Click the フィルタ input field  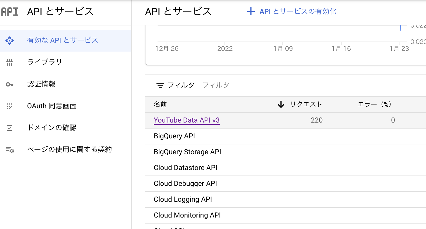tap(216, 85)
